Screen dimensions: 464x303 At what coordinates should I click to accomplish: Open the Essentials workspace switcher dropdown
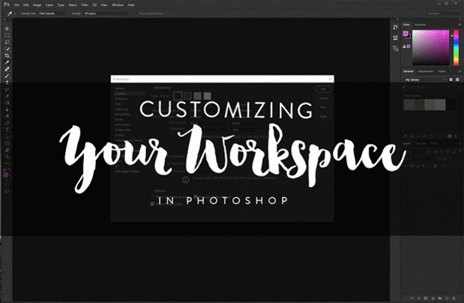click(x=443, y=13)
